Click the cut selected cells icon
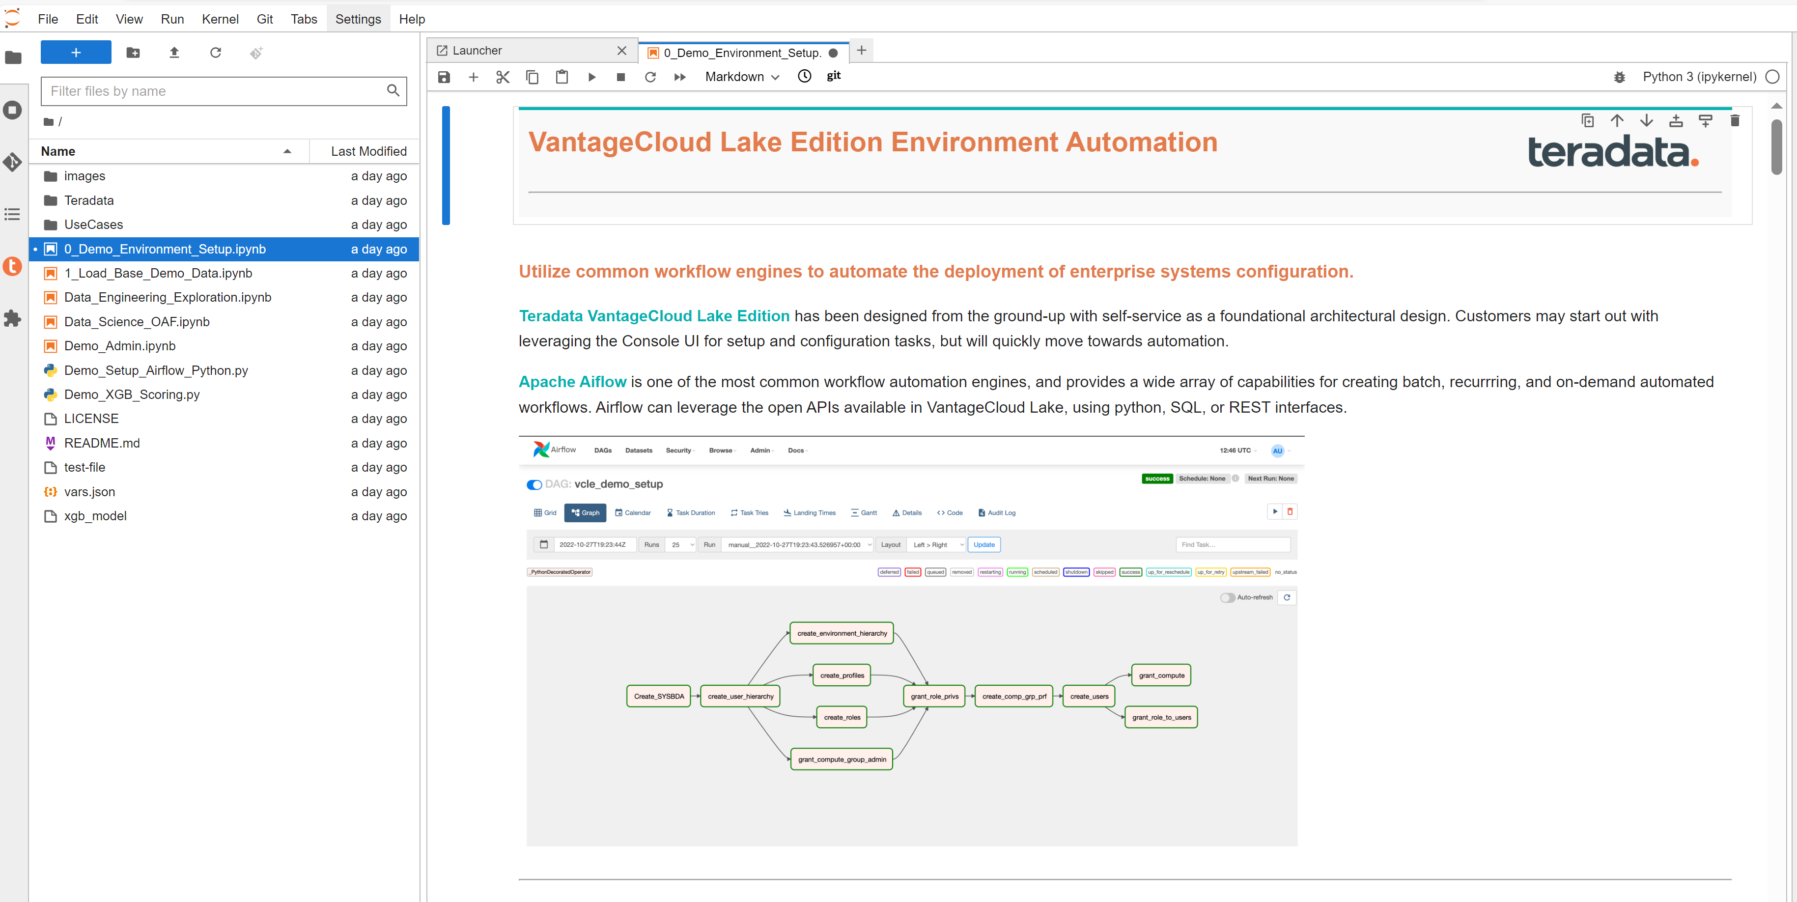This screenshot has width=1797, height=902. pyautogui.click(x=503, y=76)
